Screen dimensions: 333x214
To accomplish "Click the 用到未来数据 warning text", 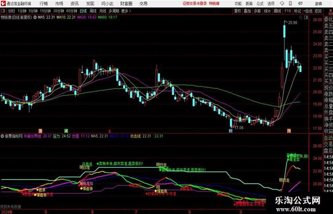I will (11, 207).
